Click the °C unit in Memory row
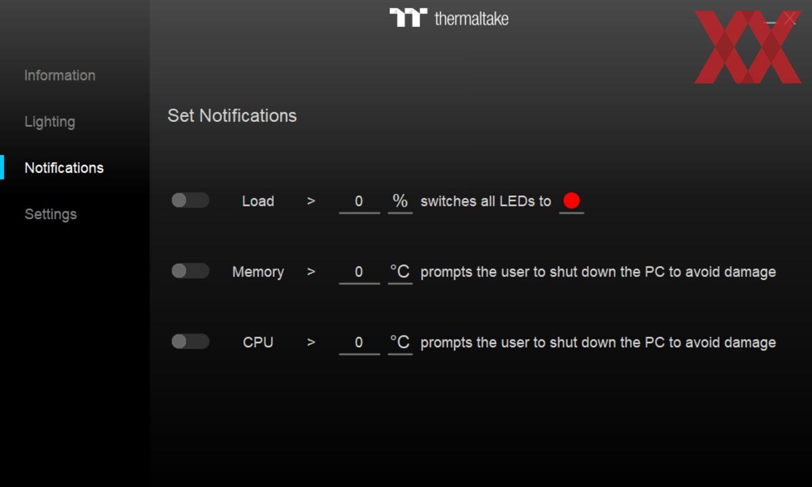The image size is (812, 487). coord(400,272)
